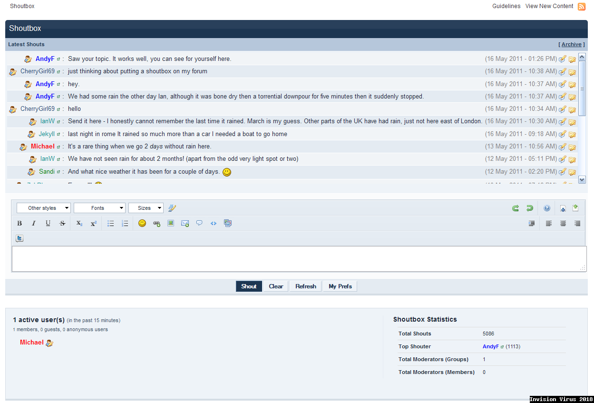Apply underline formatting
The width and height of the screenshot is (594, 403).
click(x=48, y=223)
